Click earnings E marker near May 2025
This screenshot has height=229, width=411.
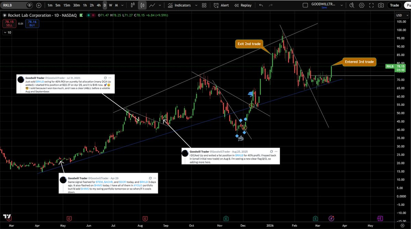pos(69,218)
